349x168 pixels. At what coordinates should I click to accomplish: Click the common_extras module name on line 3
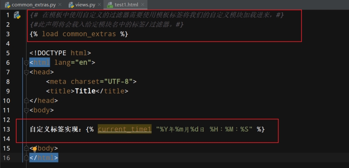pyautogui.click(x=89, y=34)
